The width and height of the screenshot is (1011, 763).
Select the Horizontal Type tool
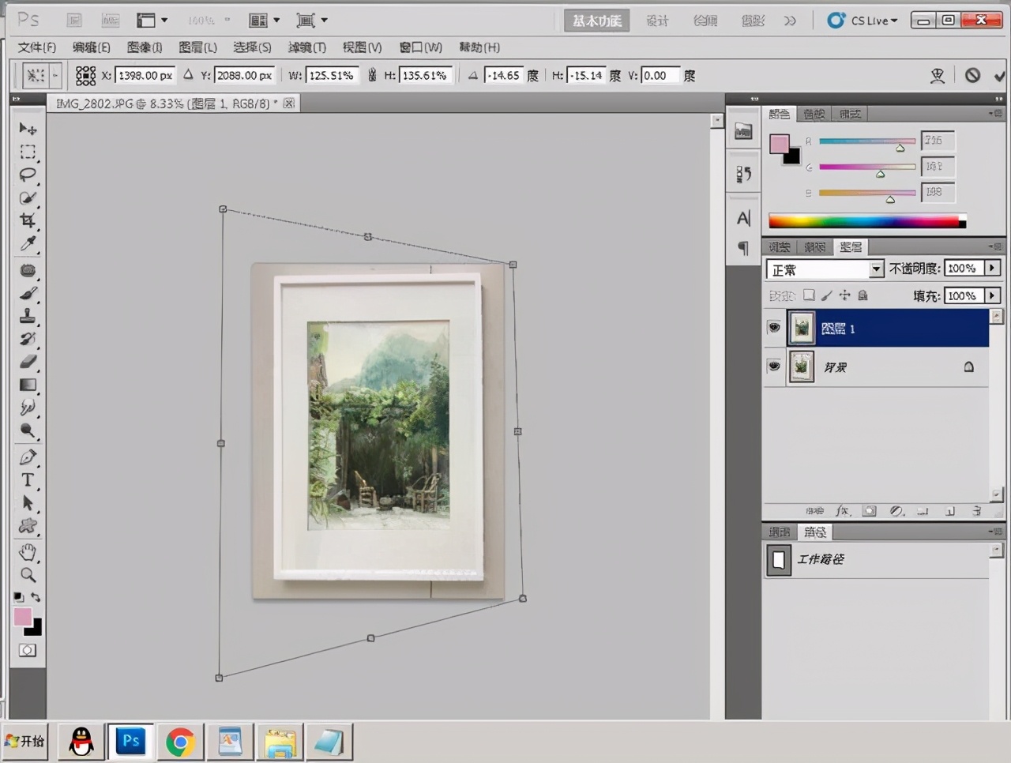[28, 480]
